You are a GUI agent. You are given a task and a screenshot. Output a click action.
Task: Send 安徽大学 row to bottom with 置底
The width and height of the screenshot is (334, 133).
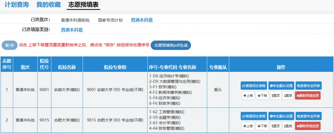click(288, 95)
